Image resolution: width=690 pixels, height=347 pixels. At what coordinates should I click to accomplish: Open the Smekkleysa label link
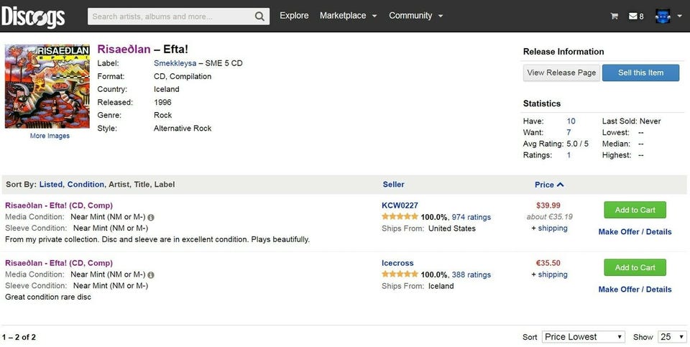coord(175,63)
